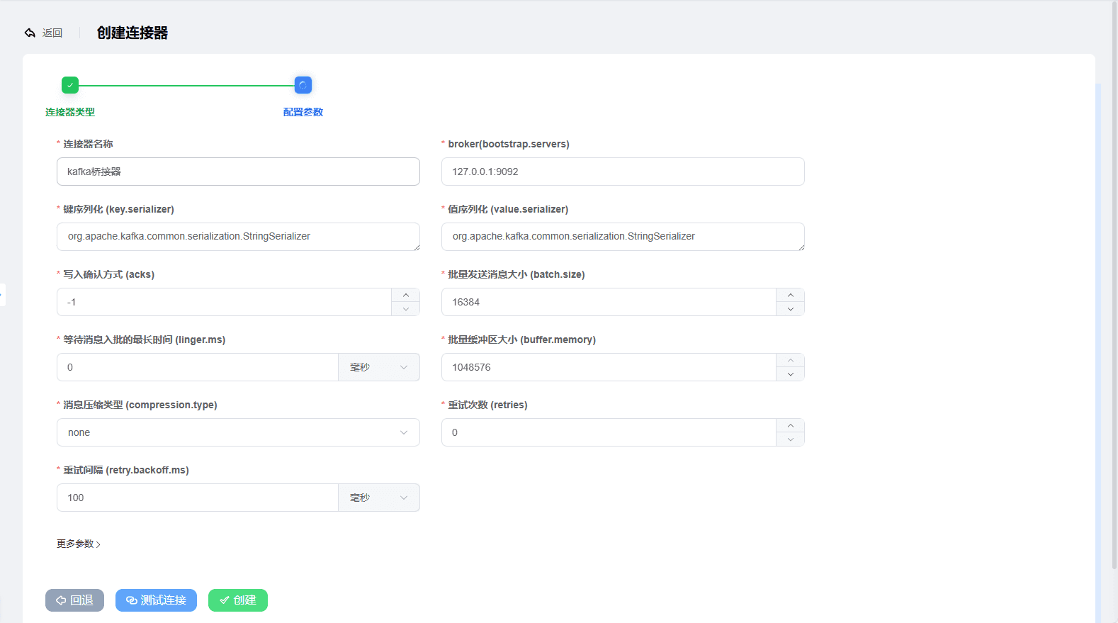Decrease the acks value with the down arrow
Screen dimensions: 1118x623
point(406,309)
